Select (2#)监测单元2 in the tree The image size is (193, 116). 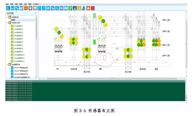tap(18, 29)
